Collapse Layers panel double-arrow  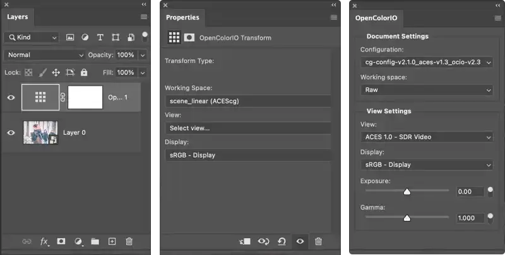point(144,4)
